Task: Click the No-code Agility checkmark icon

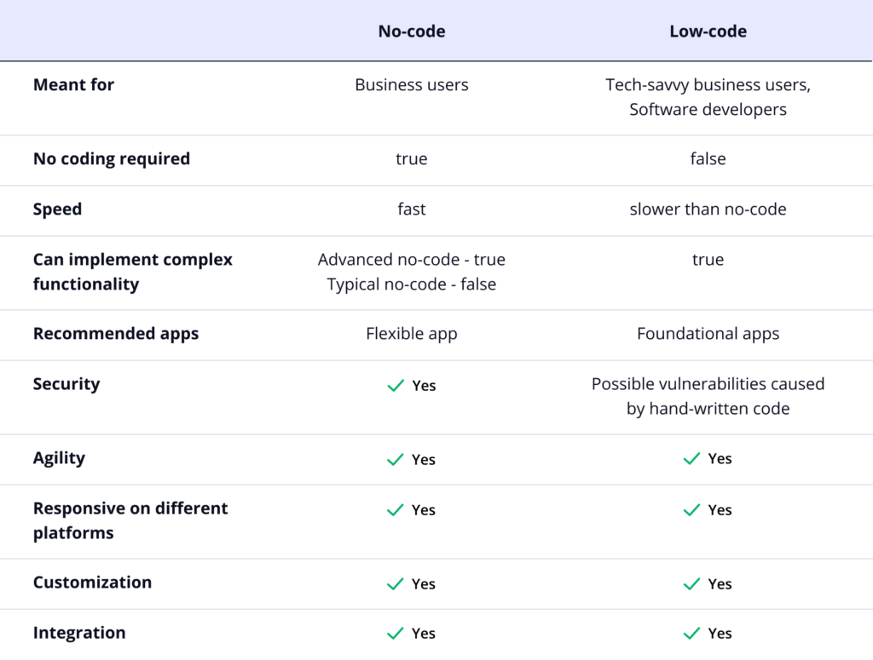Action: pos(395,460)
